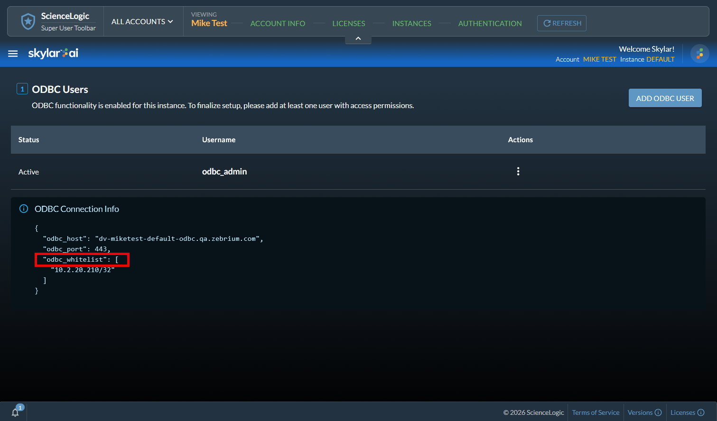Select the Authentication tab
The height and width of the screenshot is (421, 717).
490,23
